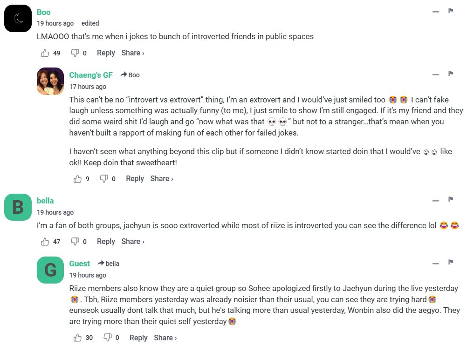Image resolution: width=467 pixels, height=345 pixels.
Task: Upvote Guest's reply with 30 likes
Action: coord(78,338)
